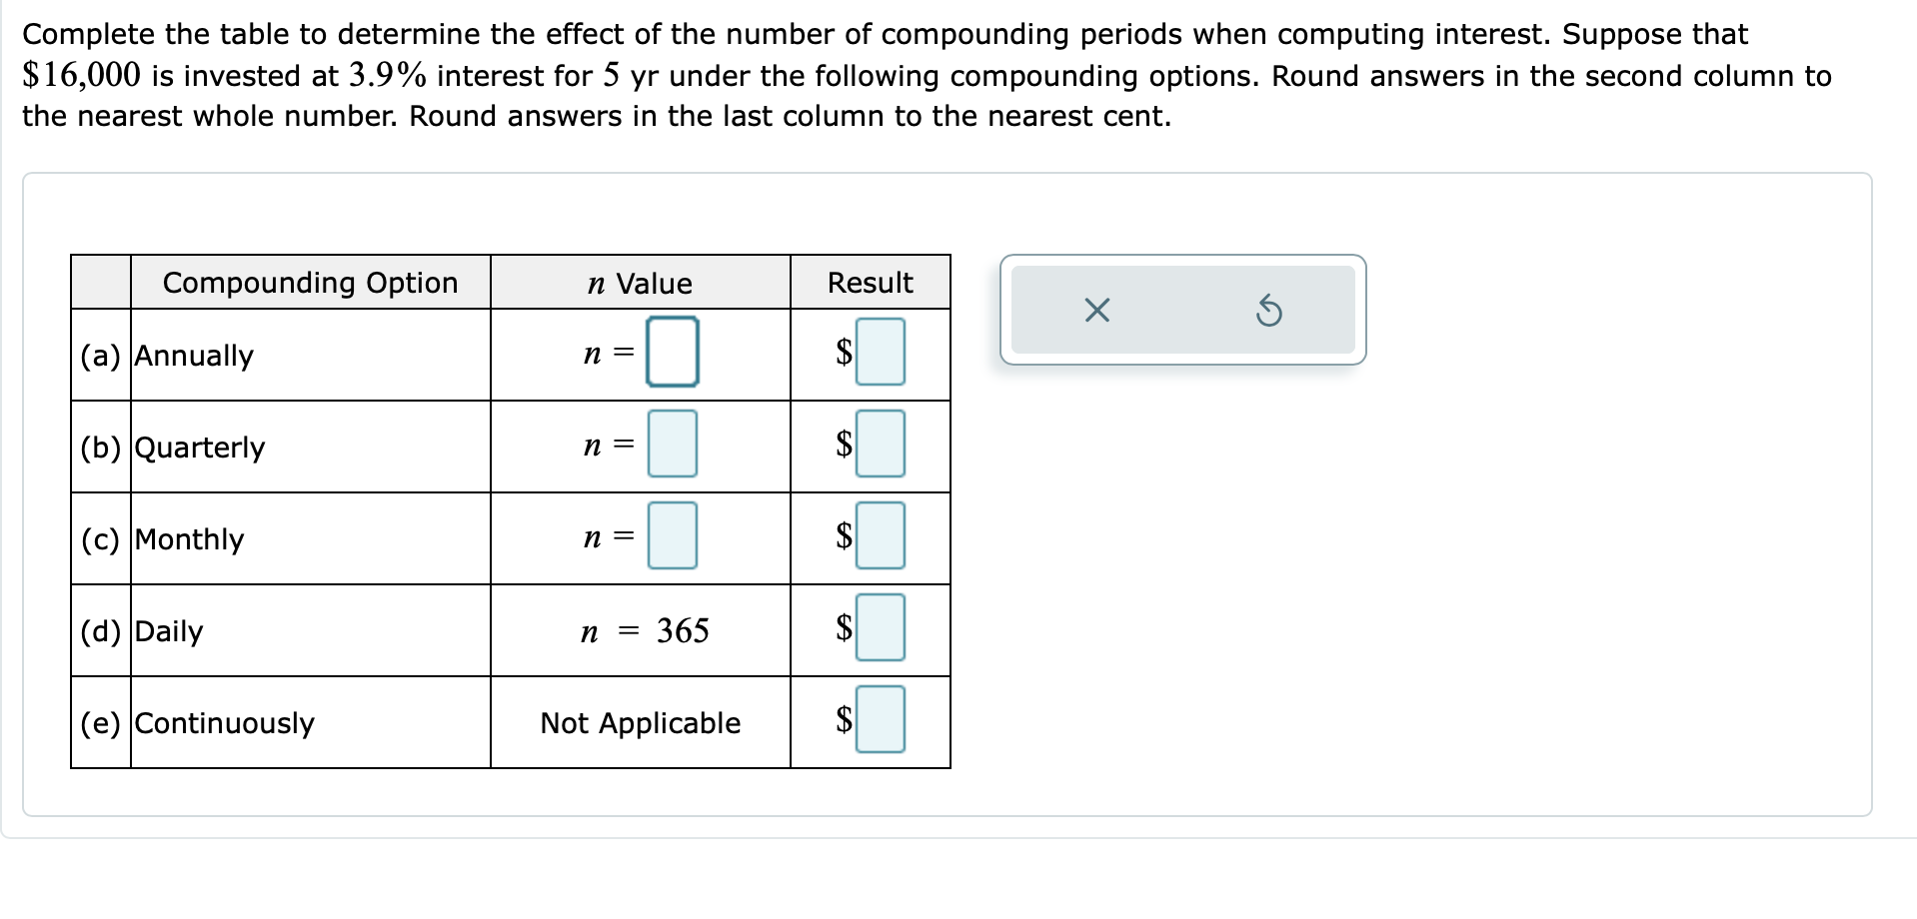Click the Not Applicable cell text
This screenshot has width=1917, height=919.
[x=640, y=723]
